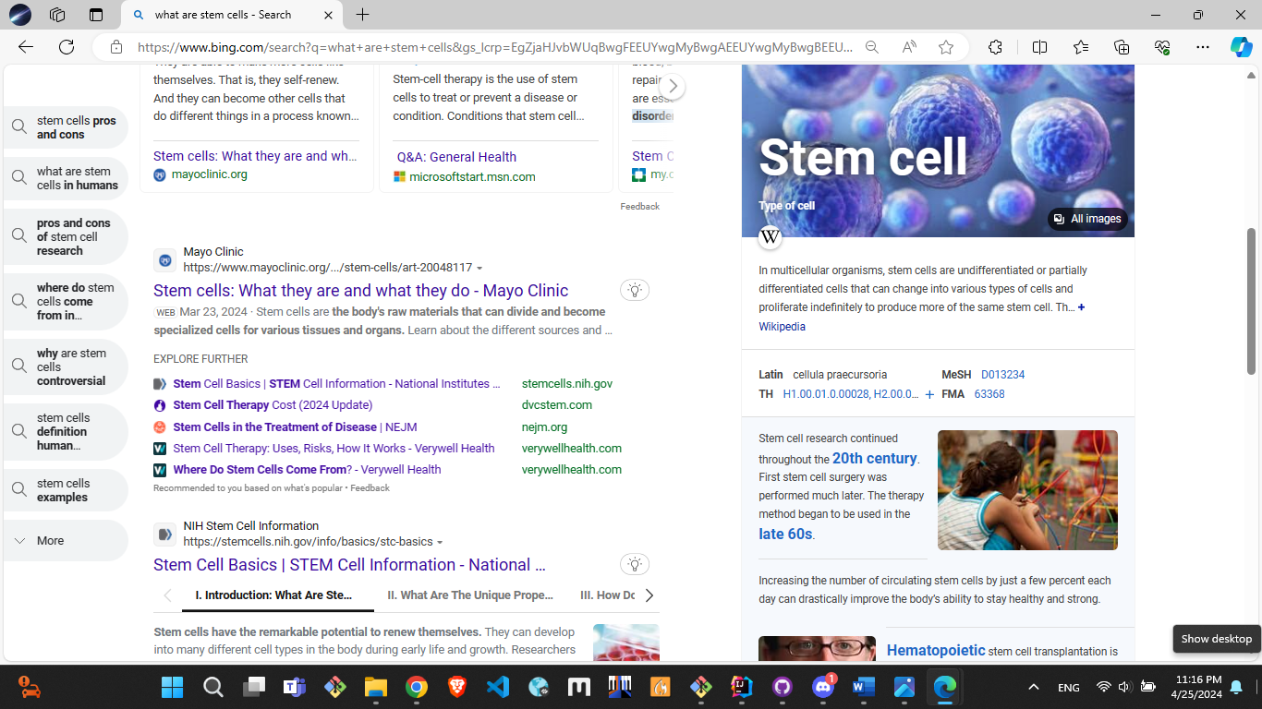
Task: Click the browser refresh button
Action: (67, 47)
